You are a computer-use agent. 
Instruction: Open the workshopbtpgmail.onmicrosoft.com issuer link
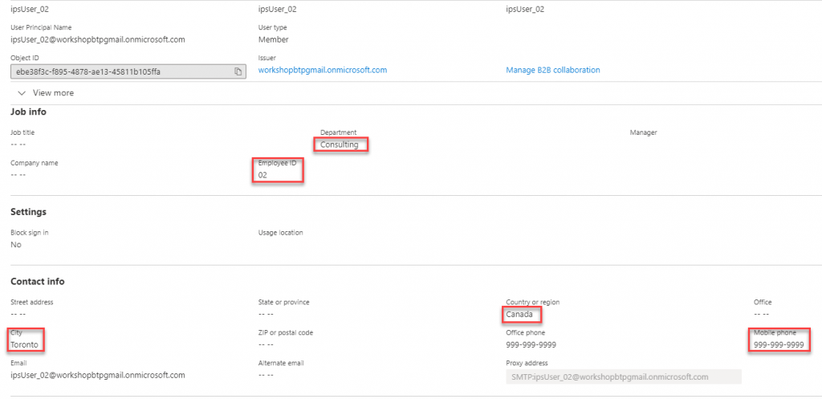323,70
